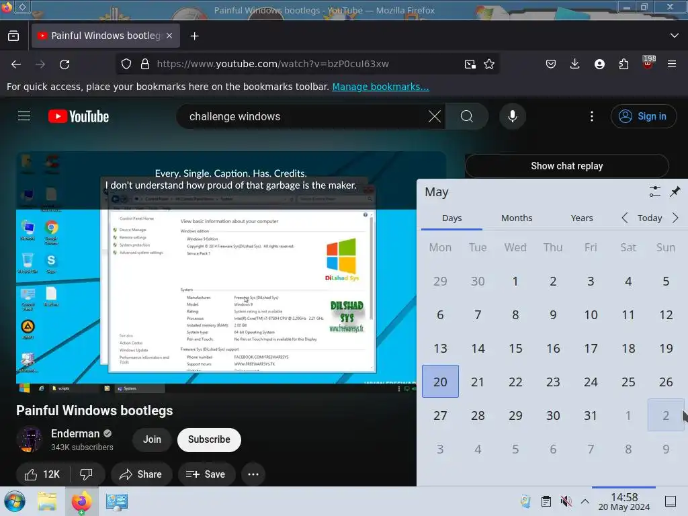The width and height of the screenshot is (688, 516).
Task: Pin the calendar popup open
Action: [675, 191]
